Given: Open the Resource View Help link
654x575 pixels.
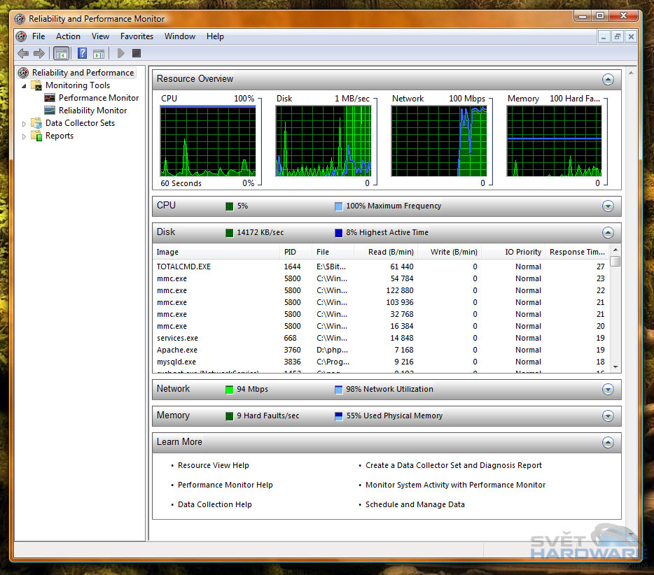Looking at the screenshot, I should coord(213,465).
